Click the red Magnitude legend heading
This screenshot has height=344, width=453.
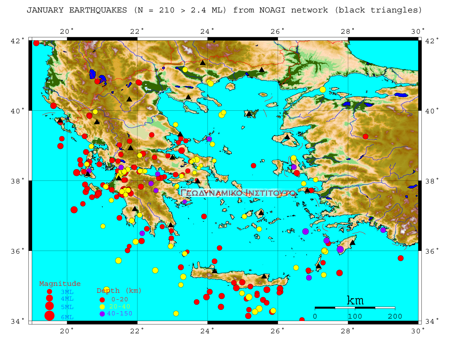coord(60,284)
